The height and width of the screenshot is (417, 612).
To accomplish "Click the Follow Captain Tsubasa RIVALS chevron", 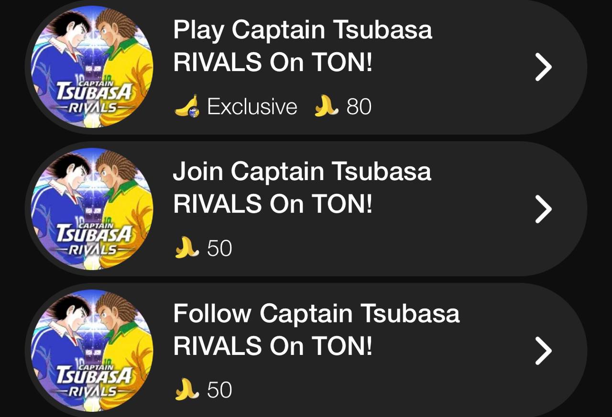I will pos(543,351).
